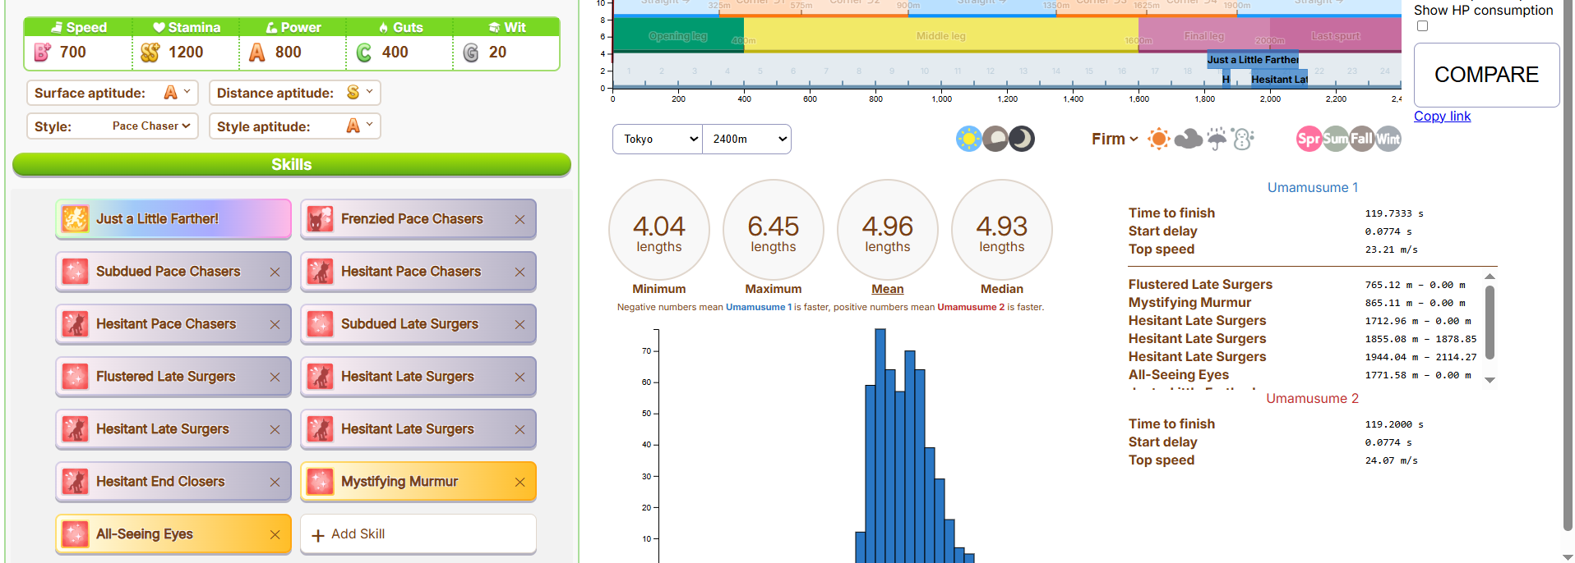Remove the Frenzied Pace Chasers skill
Screen dimensions: 1575x563
point(520,220)
